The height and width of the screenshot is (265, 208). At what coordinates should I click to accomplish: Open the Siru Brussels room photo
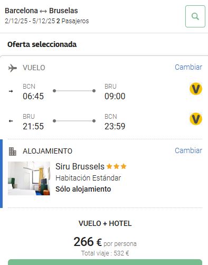[x=29, y=178]
